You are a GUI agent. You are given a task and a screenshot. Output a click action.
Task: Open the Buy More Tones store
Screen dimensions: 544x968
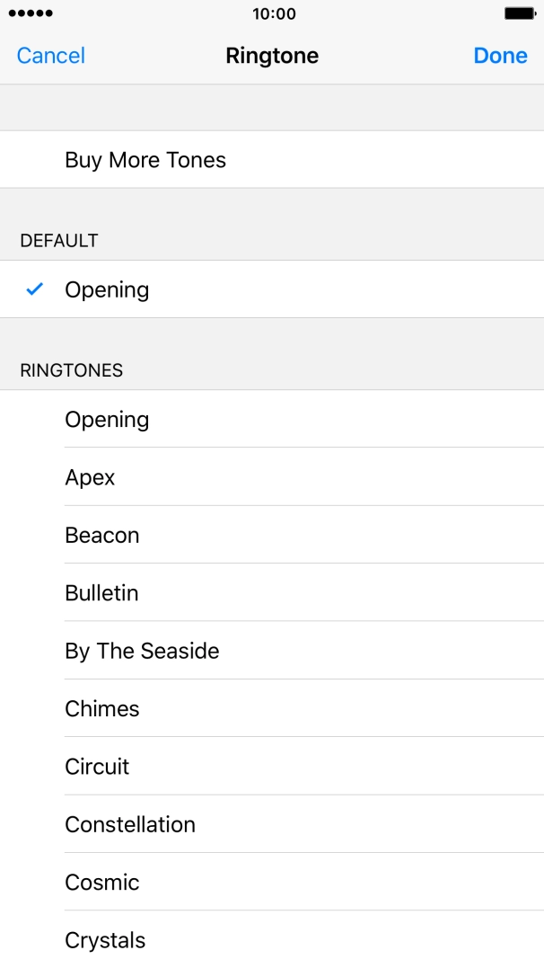145,160
